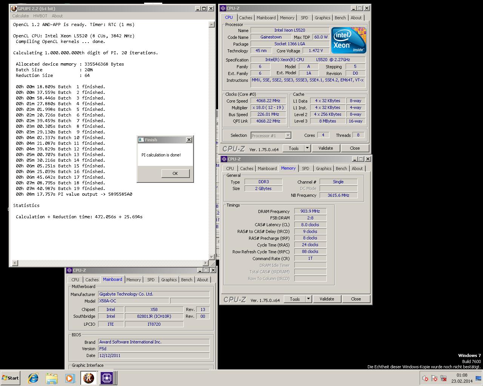Launch Windows Media Player from taskbar
The image size is (483, 386).
pos(70,378)
